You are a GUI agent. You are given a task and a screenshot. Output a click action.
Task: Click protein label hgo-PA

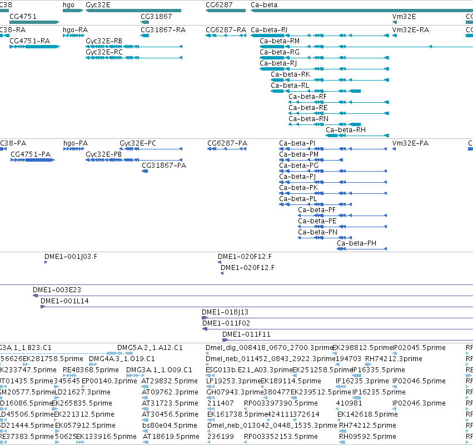tap(76, 143)
